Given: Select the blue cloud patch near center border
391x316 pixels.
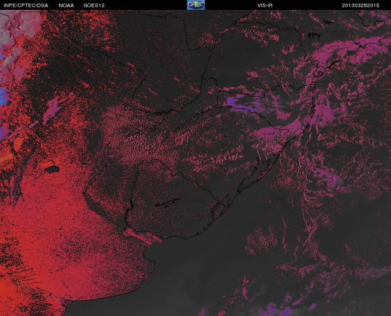Looking at the screenshot, I should (232, 101).
